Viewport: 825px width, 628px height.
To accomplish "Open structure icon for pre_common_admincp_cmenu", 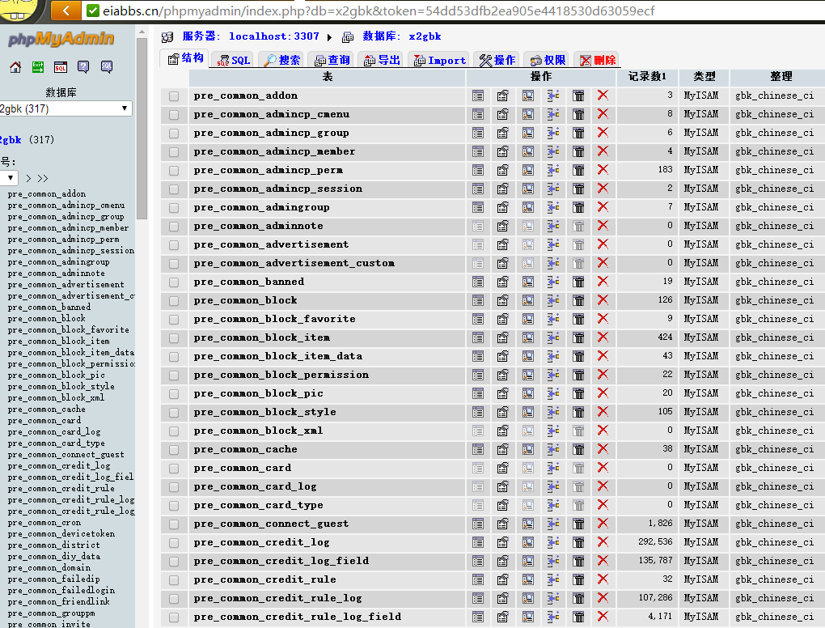I will tap(503, 114).
